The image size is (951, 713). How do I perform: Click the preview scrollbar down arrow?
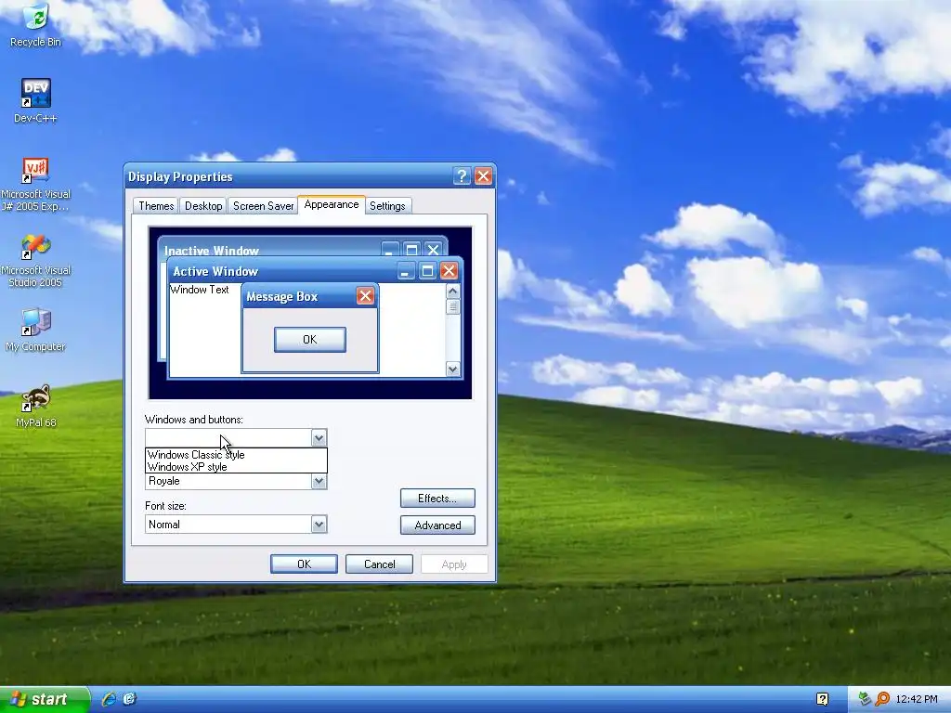click(452, 369)
